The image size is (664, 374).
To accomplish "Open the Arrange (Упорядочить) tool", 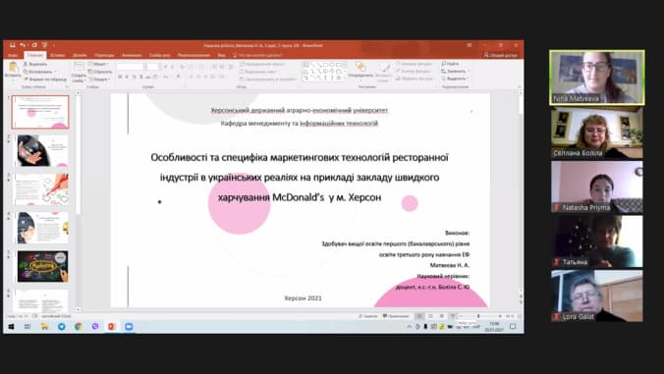I will (360, 70).
